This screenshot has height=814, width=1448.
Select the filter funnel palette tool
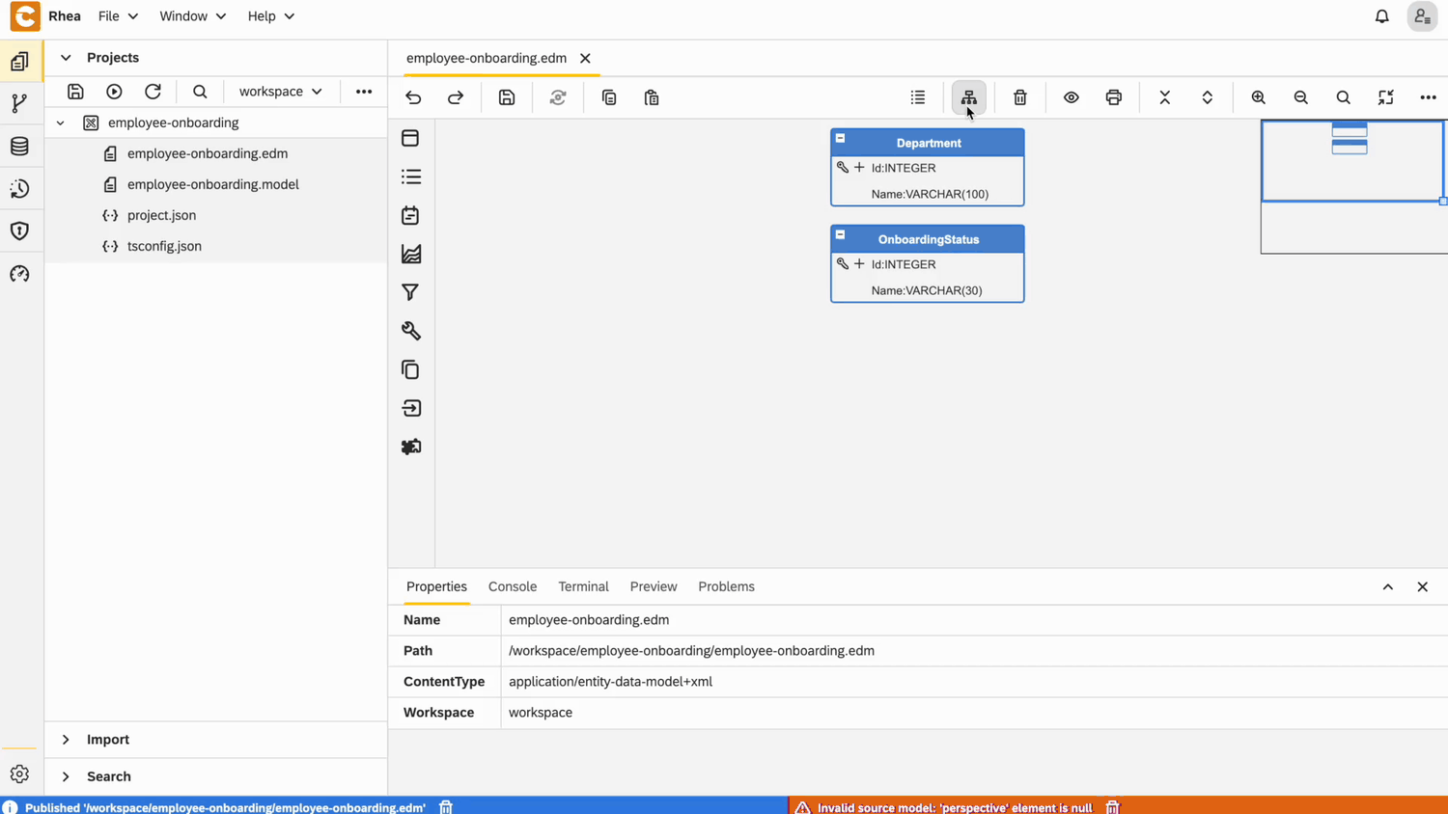[x=410, y=292]
